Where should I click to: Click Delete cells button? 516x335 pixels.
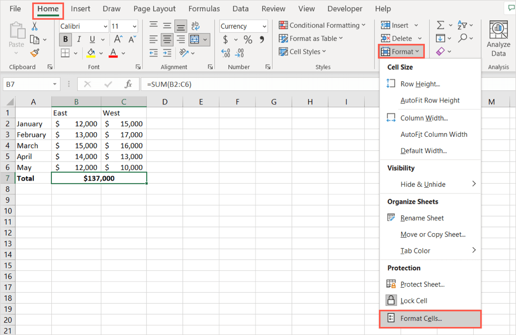[x=397, y=38]
